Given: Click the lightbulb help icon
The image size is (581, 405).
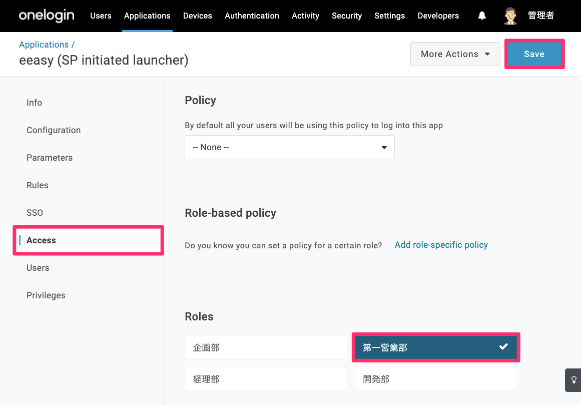Looking at the screenshot, I should pos(573,380).
